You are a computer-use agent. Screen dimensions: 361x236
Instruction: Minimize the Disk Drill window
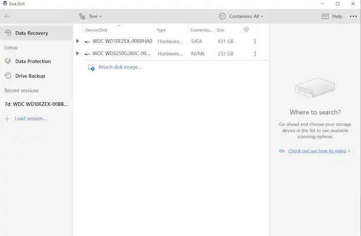[x=322, y=4]
